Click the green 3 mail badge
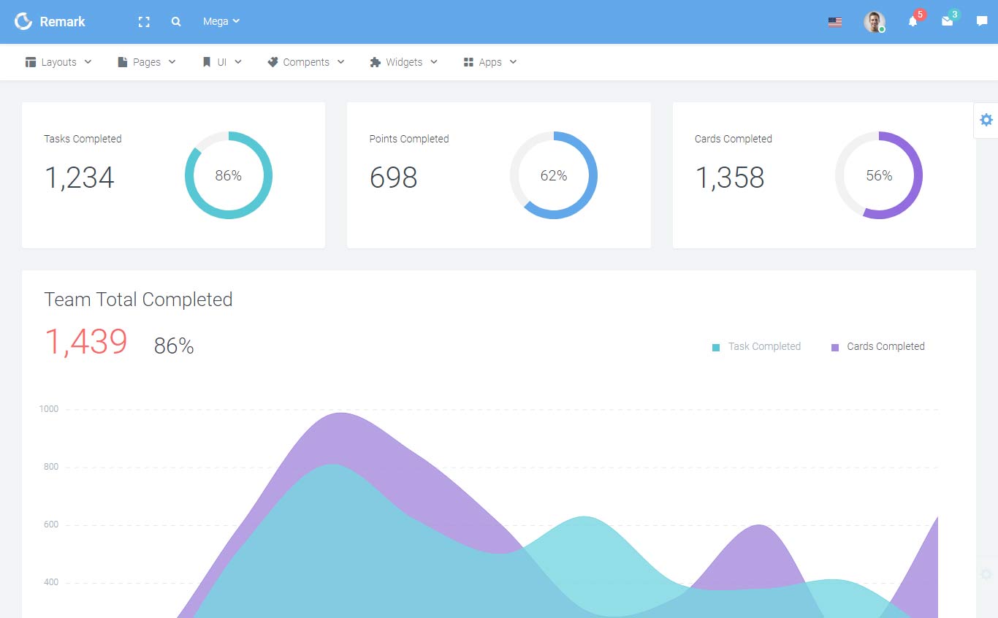 tap(954, 14)
